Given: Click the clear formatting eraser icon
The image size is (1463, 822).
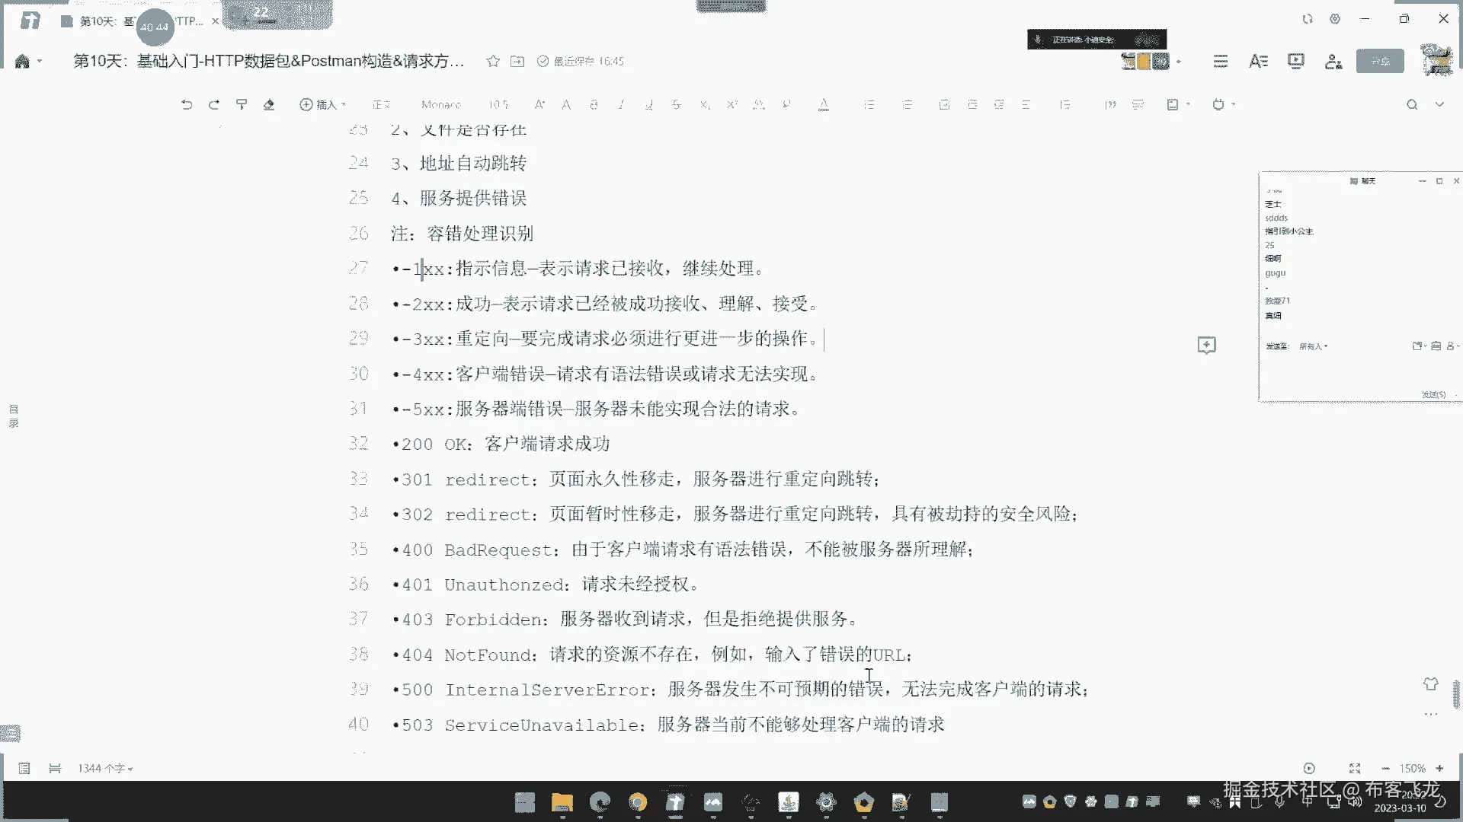Looking at the screenshot, I should (269, 105).
